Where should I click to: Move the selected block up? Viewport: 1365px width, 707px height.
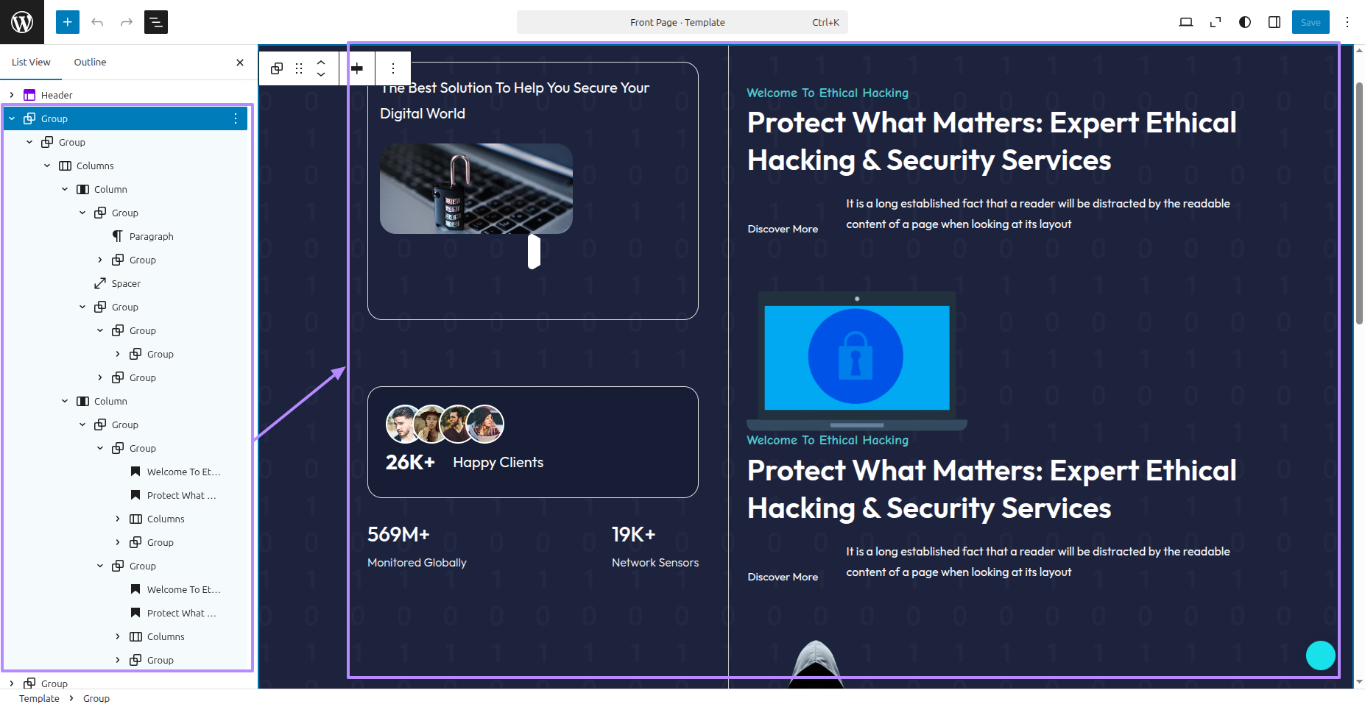point(321,63)
